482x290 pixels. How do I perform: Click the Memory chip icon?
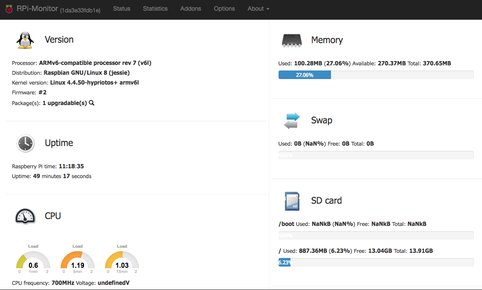(x=292, y=40)
